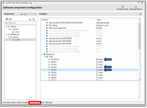Click the Generate Code icon

click(122, 7)
